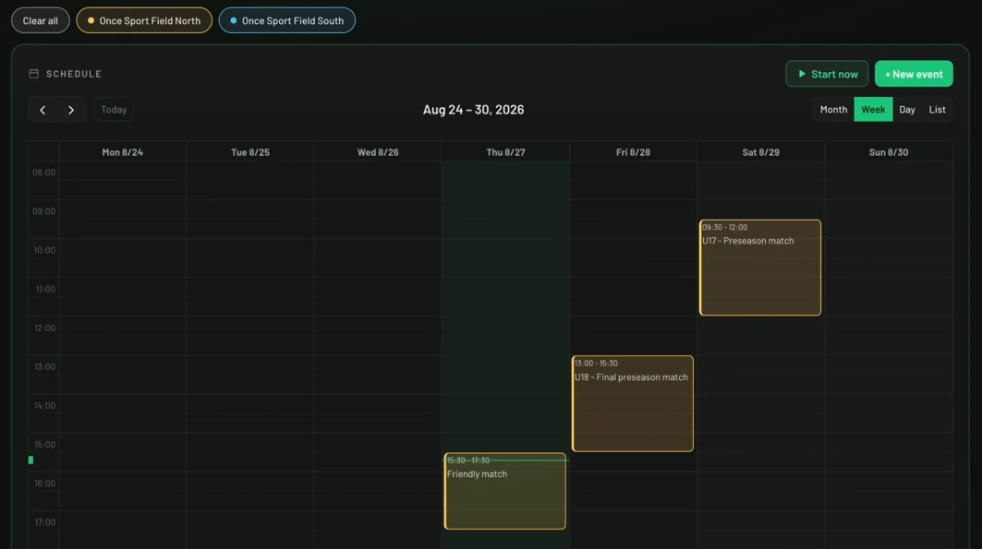
Task: Open the U18 - Final preseason match event
Action: [633, 404]
